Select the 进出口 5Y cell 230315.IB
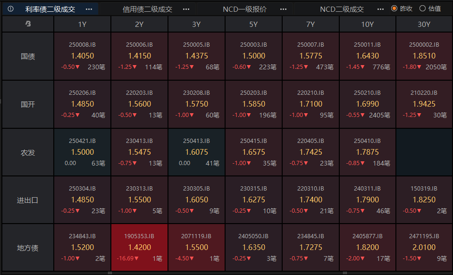Viewport: 453px width, 275px height. [x=253, y=200]
